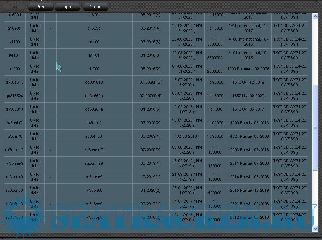Click the "4101 International, 10-2015" cell
Screen dimensions: 322x240
click(248, 56)
